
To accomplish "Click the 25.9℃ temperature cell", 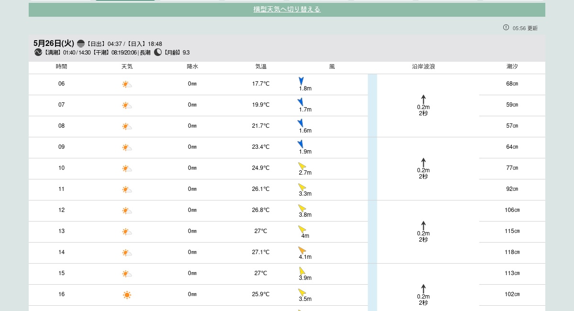I will click(x=261, y=294).
